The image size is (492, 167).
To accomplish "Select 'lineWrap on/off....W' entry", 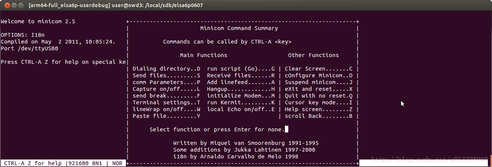I will point(167,109).
